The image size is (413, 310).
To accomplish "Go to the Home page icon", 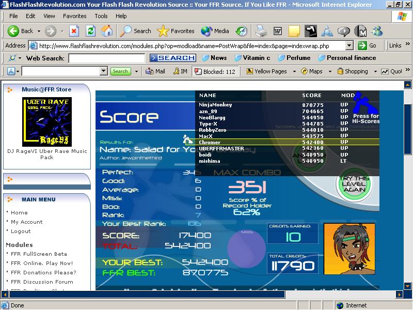I will tap(107, 31).
